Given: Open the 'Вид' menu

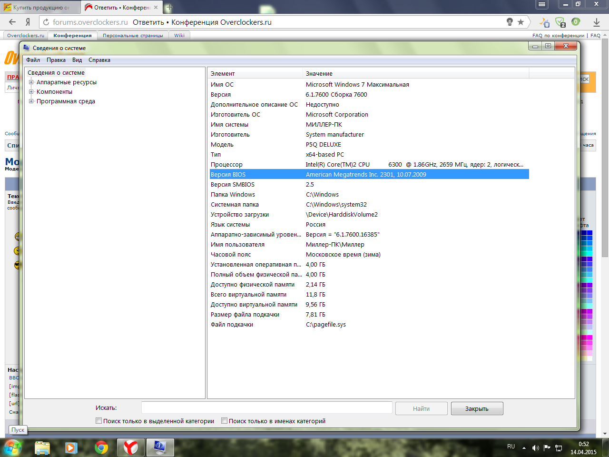Looking at the screenshot, I should pos(77,60).
